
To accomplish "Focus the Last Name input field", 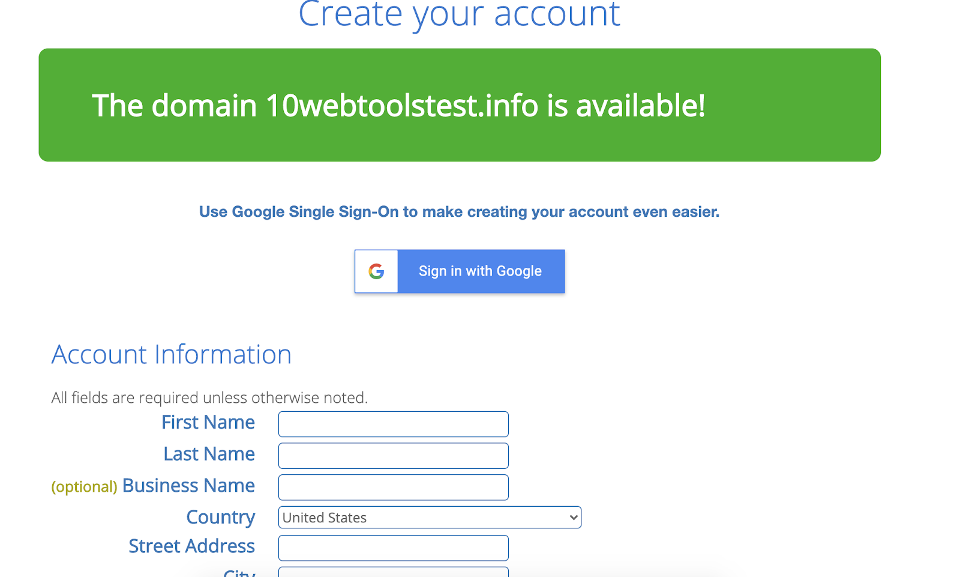I will tap(394, 456).
